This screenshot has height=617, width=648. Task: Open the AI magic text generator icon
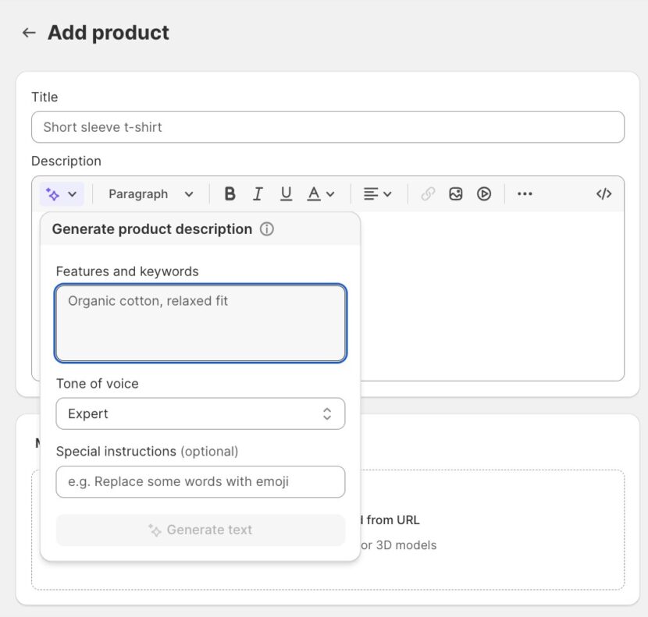pos(53,193)
